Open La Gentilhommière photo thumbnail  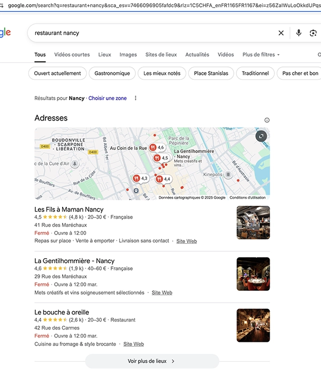tap(253, 274)
